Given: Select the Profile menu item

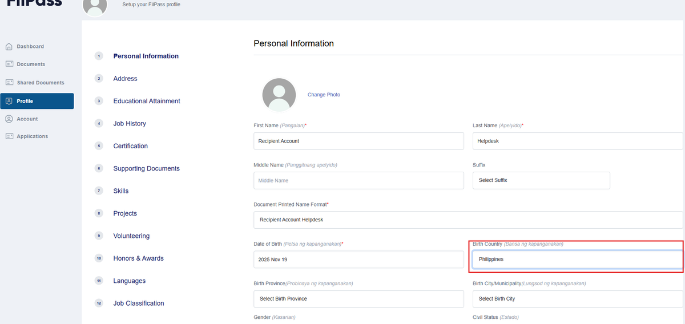Looking at the screenshot, I should (x=37, y=101).
